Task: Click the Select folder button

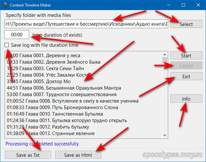Action: (186, 24)
